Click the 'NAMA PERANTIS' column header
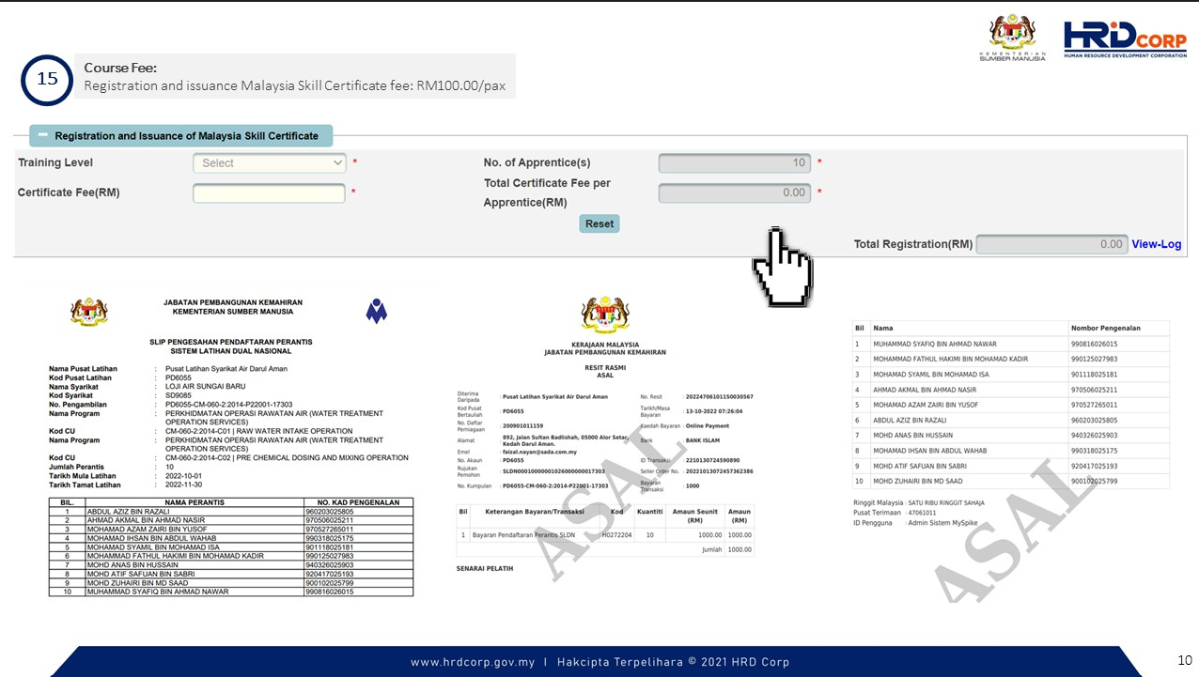The width and height of the screenshot is (1199, 677). pyautogui.click(x=193, y=502)
